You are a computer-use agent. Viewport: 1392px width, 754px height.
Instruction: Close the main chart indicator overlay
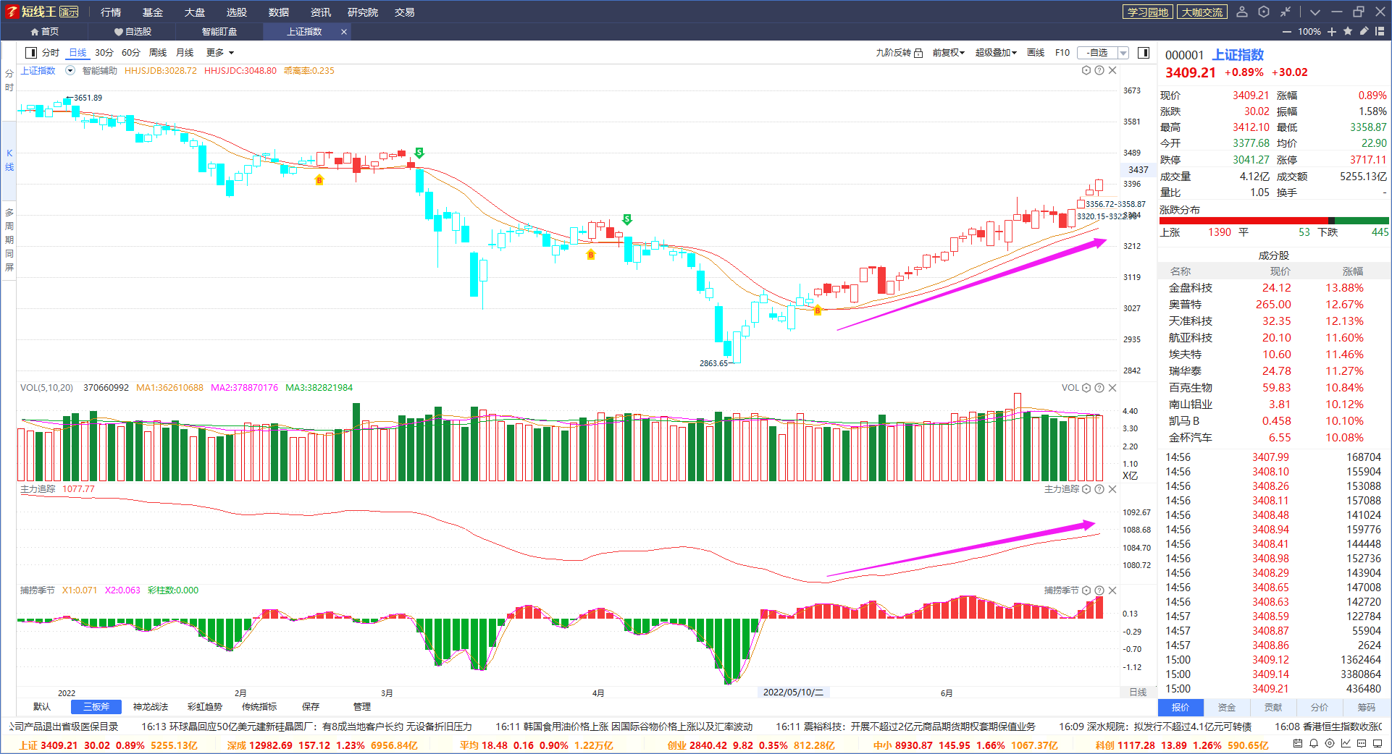coord(1112,70)
